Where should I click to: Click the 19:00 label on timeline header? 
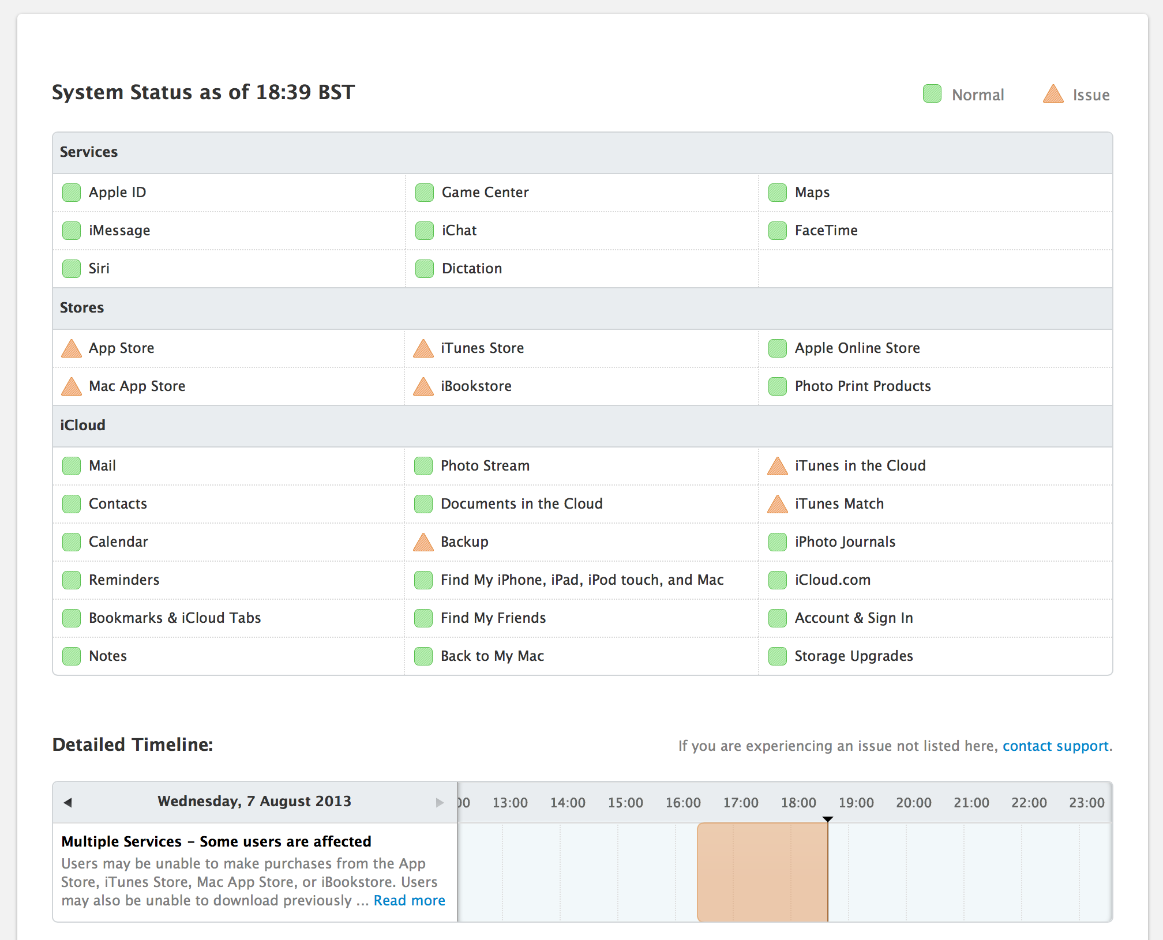[856, 803]
